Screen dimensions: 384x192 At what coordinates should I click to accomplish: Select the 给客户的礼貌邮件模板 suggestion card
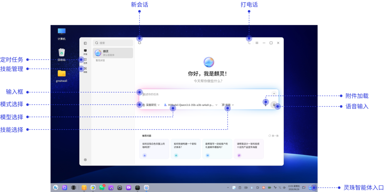coord(217,149)
